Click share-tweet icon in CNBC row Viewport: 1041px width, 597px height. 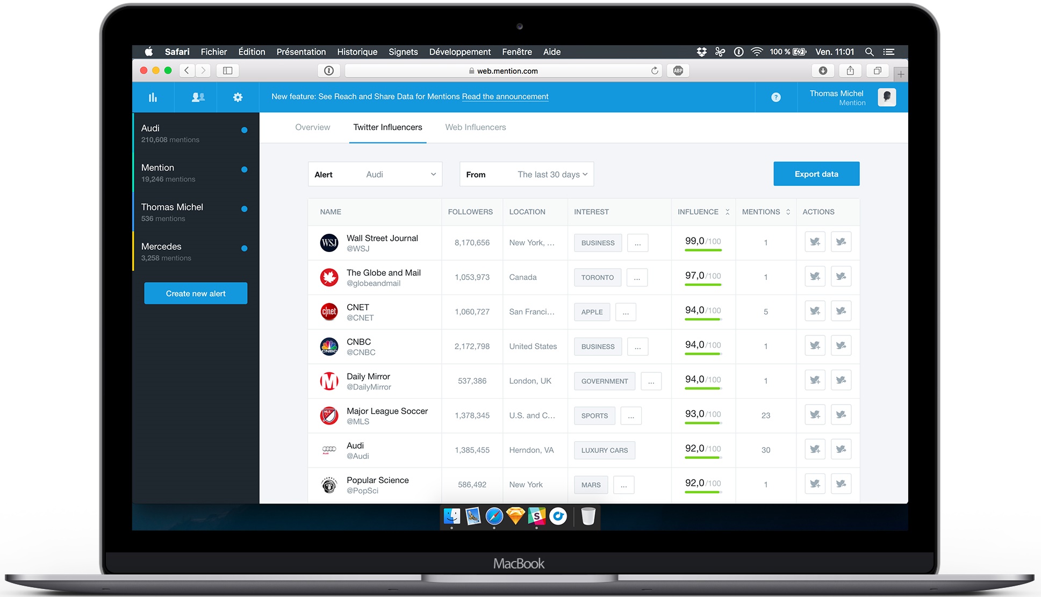pyautogui.click(x=841, y=346)
